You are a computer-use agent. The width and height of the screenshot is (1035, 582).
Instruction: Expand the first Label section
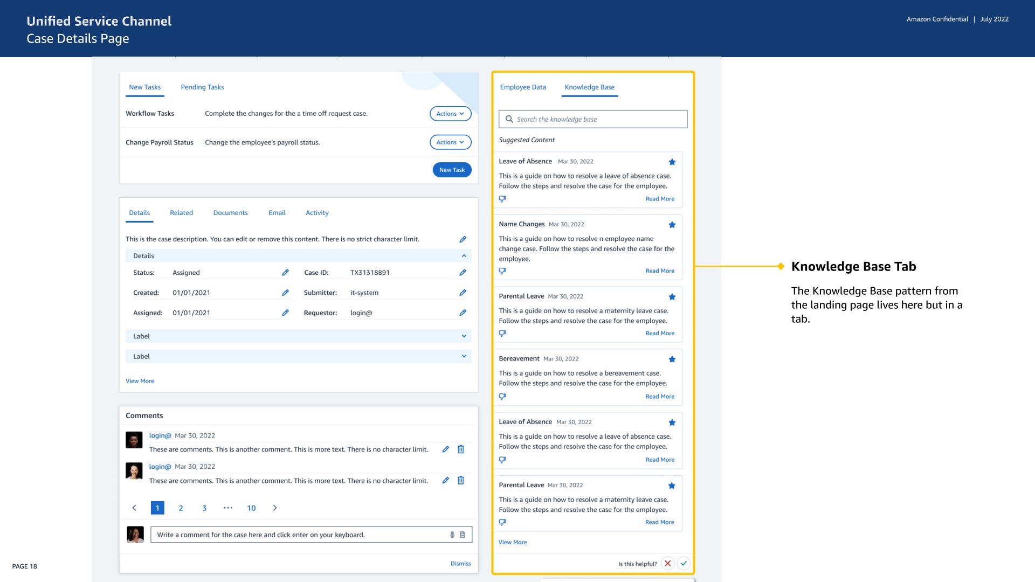464,336
